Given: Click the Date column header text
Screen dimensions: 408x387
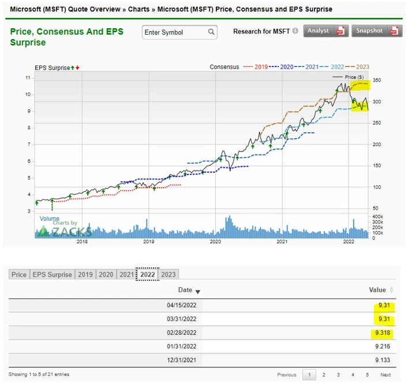Looking at the screenshot, I should [185, 290].
